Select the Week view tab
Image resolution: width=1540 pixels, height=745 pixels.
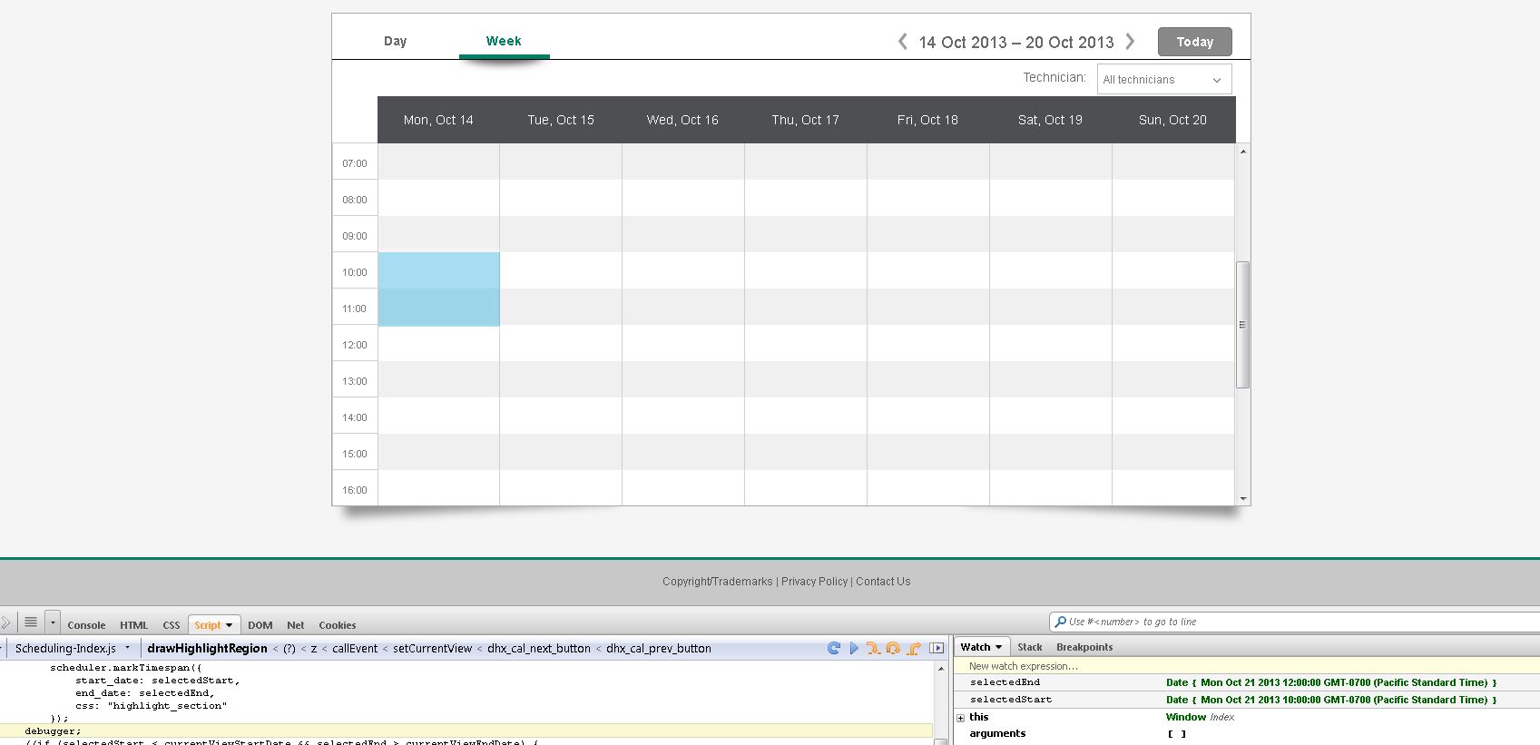point(504,41)
